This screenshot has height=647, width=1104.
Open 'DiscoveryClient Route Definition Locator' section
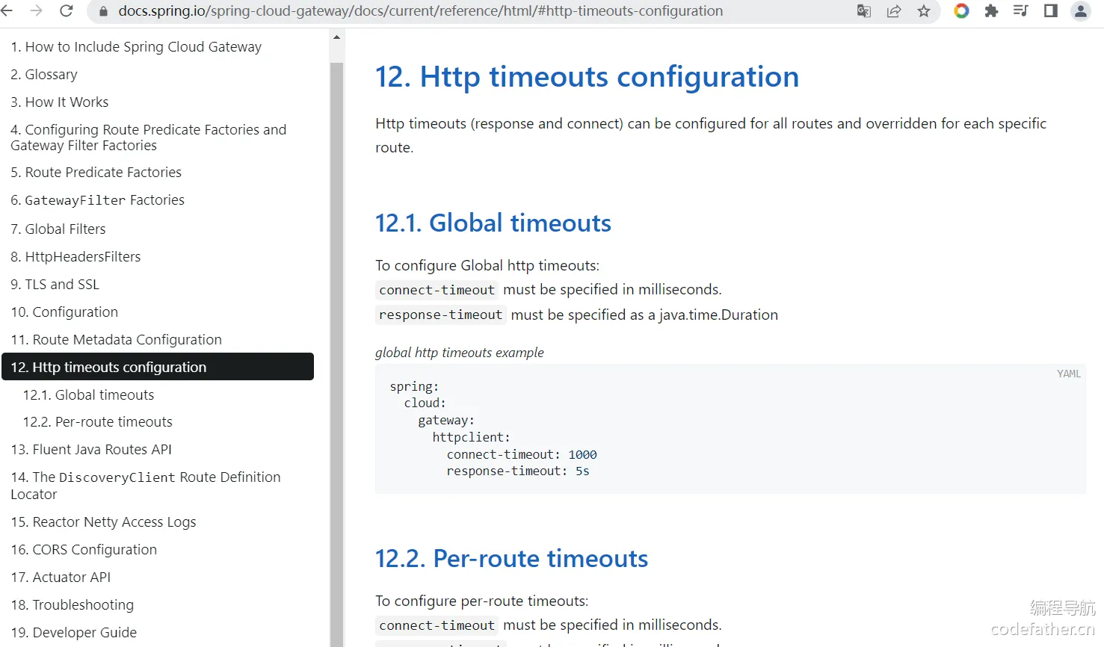(146, 486)
